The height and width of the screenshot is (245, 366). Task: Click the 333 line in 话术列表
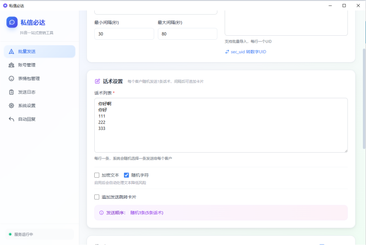click(102, 128)
